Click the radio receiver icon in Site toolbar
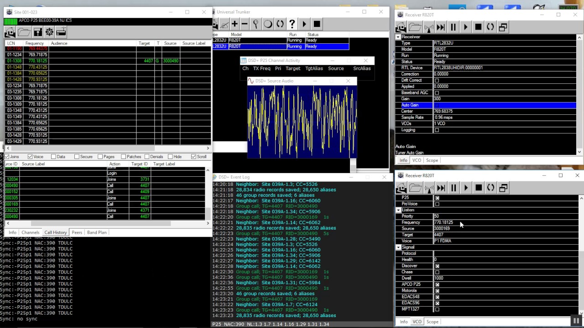This screenshot has width=584, height=328. 61,32
